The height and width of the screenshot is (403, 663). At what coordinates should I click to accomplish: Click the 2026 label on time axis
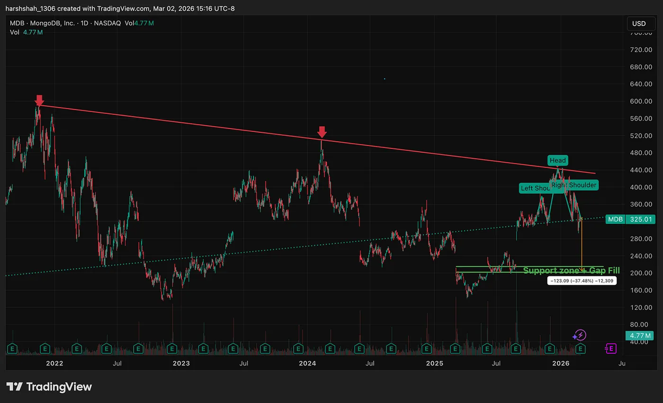pyautogui.click(x=561, y=363)
